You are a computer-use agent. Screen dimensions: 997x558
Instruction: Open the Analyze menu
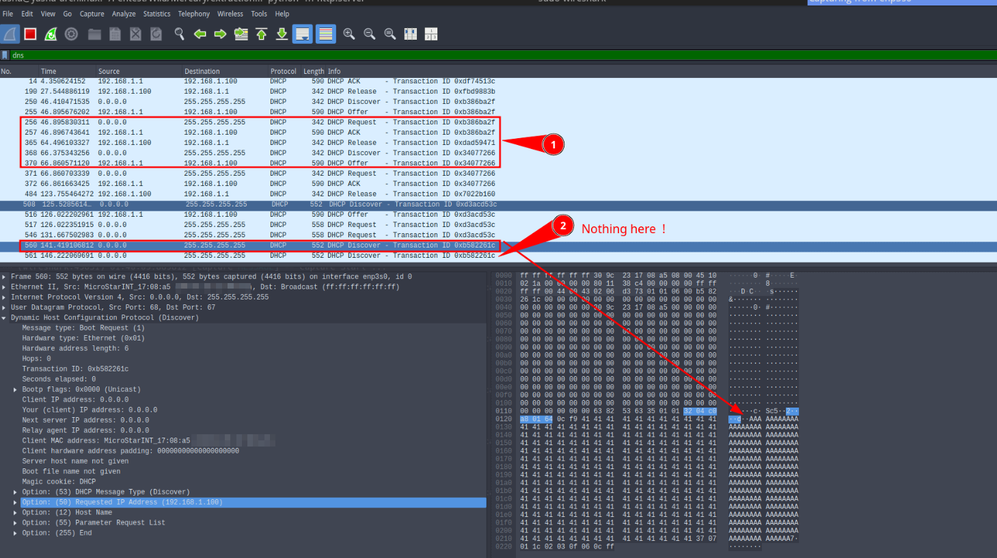tap(124, 14)
